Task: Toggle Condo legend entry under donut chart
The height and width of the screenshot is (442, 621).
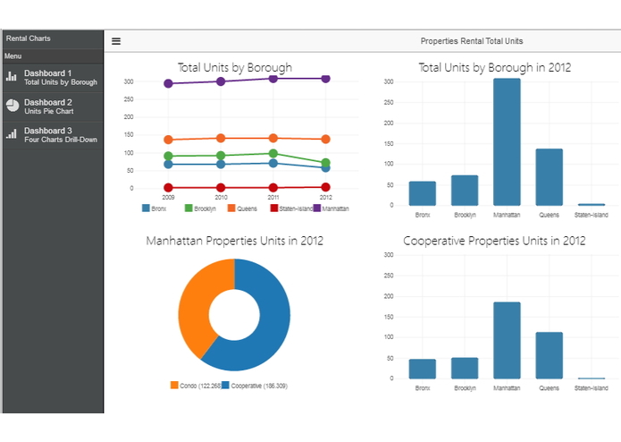Action: (196, 386)
